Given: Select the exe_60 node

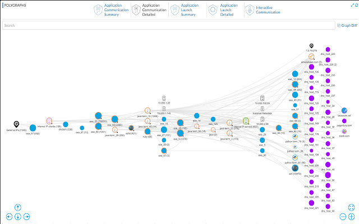Looking at the screenshot, I should [x=98, y=126].
